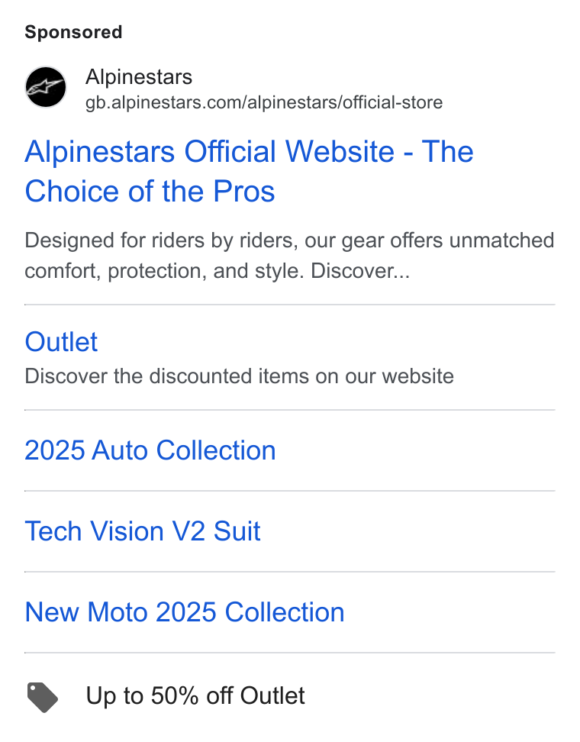This screenshot has height=742, width=580.
Task: Click 'Discover the discounted items' outlet description
Action: [239, 376]
